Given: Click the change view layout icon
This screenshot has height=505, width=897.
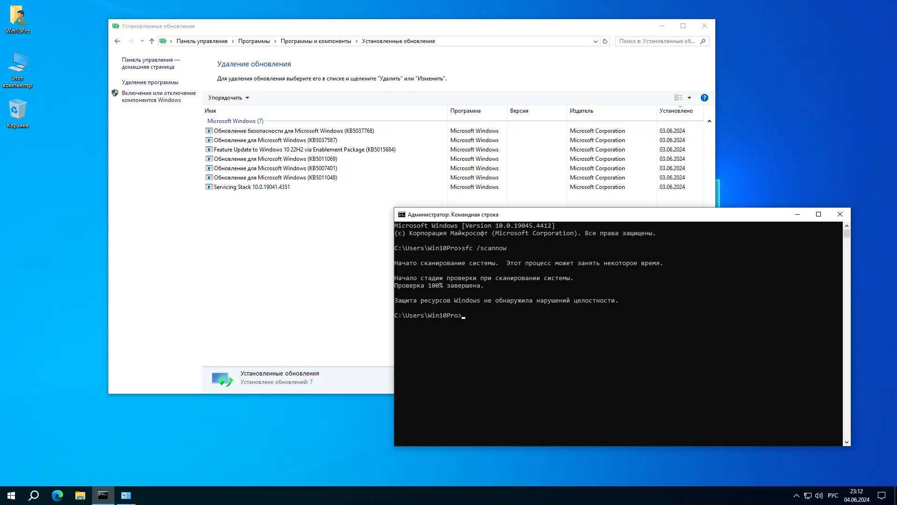Looking at the screenshot, I should (x=678, y=98).
